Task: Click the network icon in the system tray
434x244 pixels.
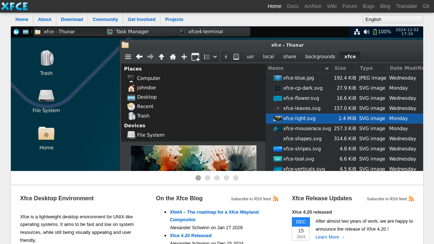Action: (357, 32)
